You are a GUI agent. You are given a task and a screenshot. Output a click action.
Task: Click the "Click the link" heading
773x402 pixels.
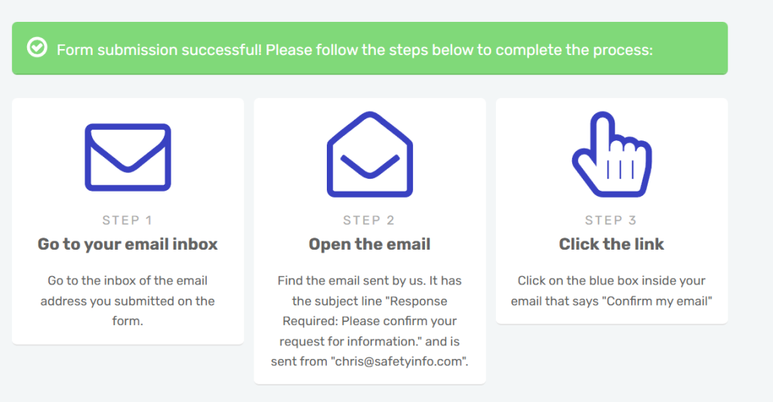611,244
